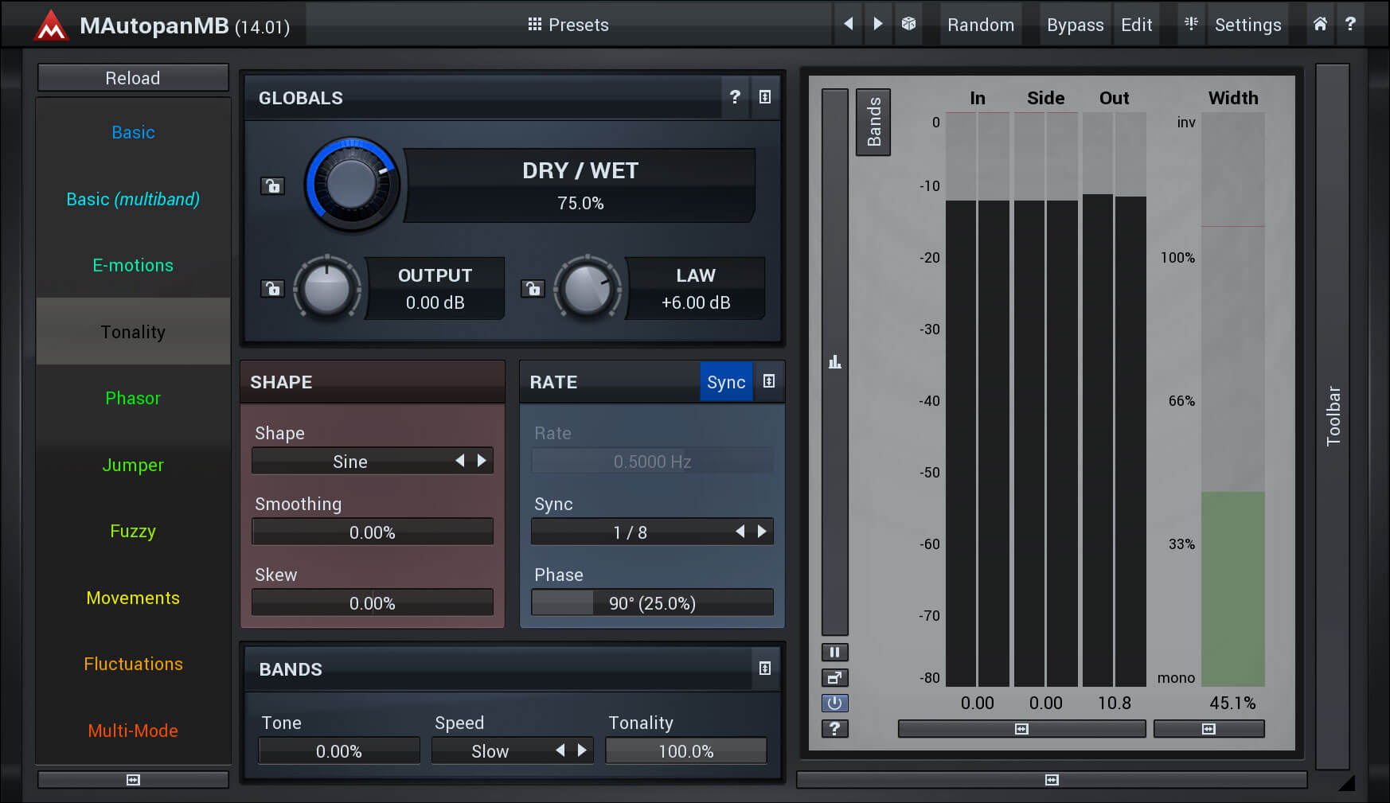Open the Presets menu
Viewport: 1390px width, 803px height.
(568, 25)
